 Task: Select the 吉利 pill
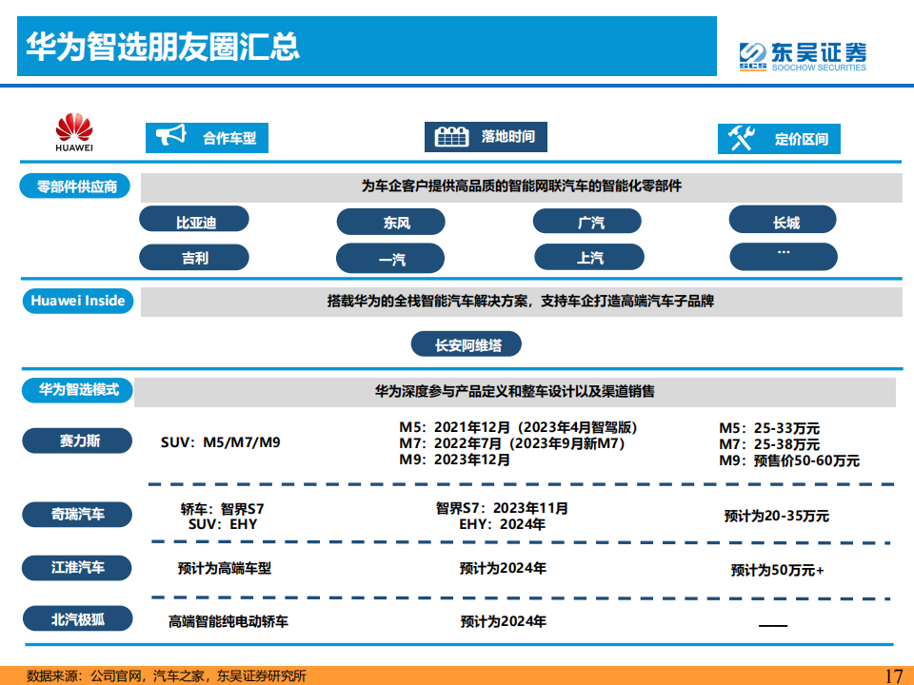[x=194, y=257]
